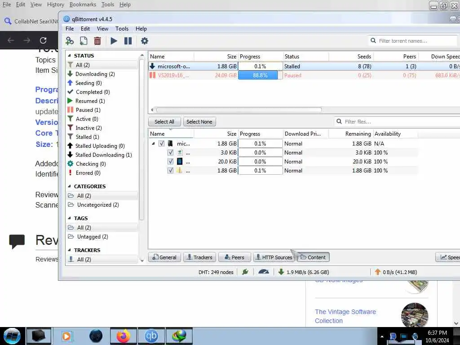
Task: Click the sidebar scroll-down arrow
Action: point(142,260)
